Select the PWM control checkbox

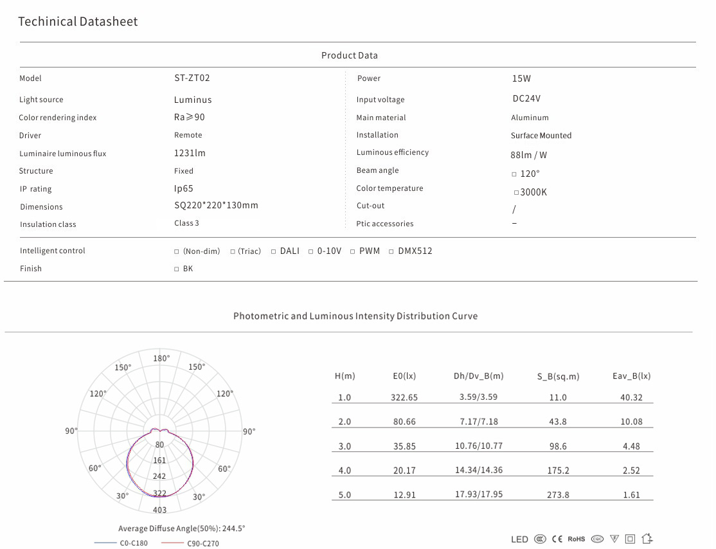pos(353,251)
